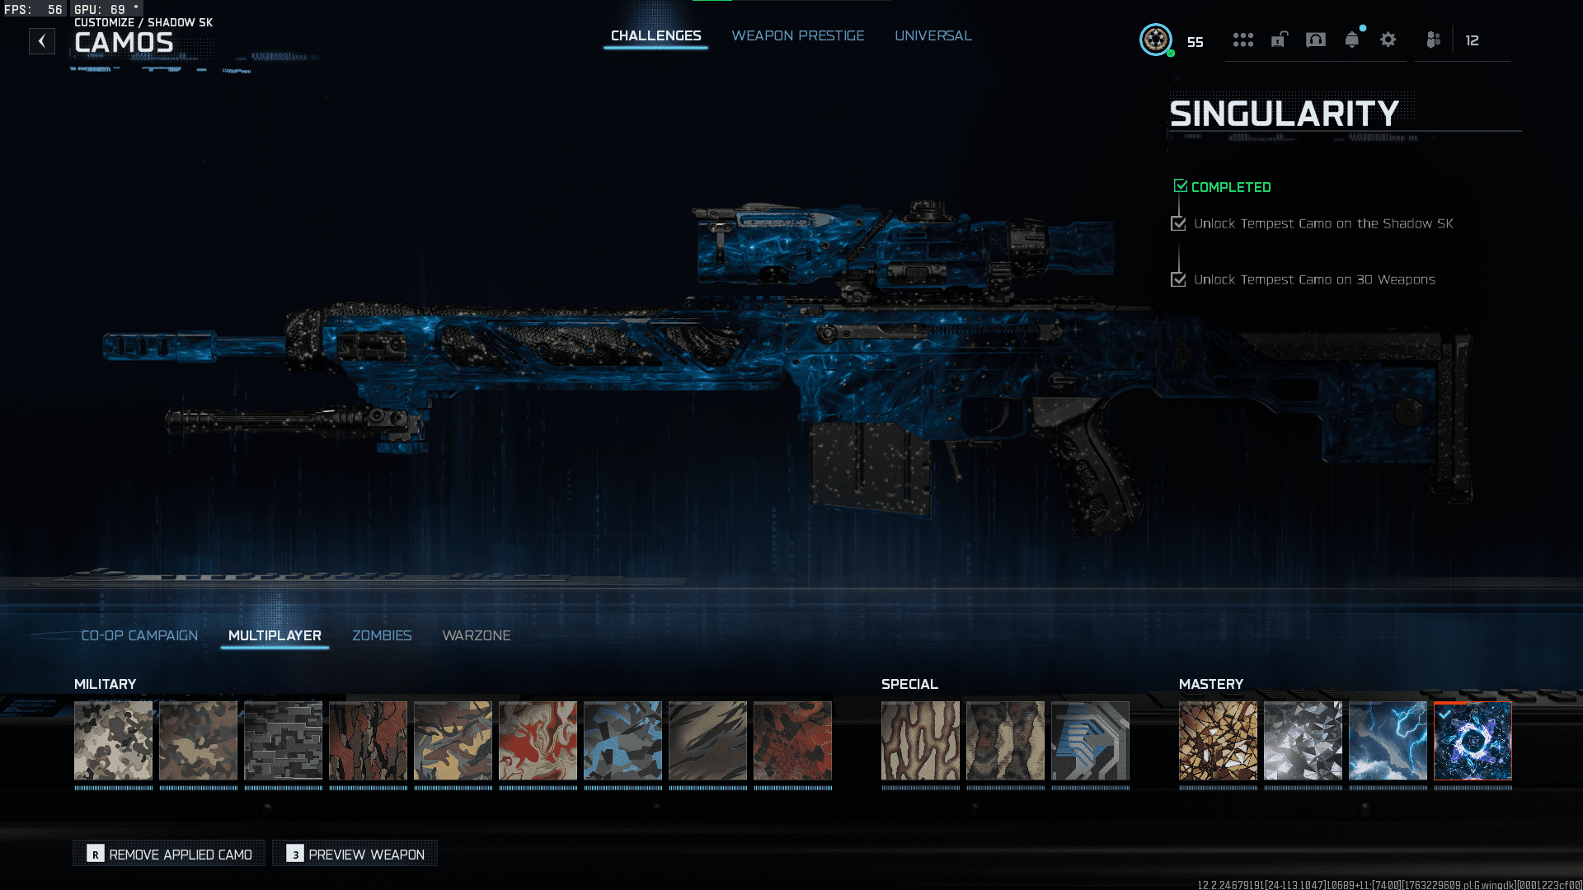Viewport: 1583px width, 890px height.
Task: Click the unlock padlock icon
Action: tap(1279, 40)
